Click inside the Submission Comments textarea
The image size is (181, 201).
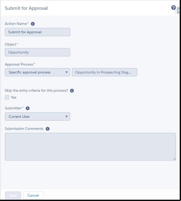point(90,146)
